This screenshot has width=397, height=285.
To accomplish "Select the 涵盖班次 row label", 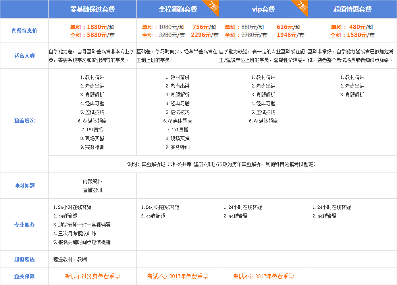I will tap(24, 120).
